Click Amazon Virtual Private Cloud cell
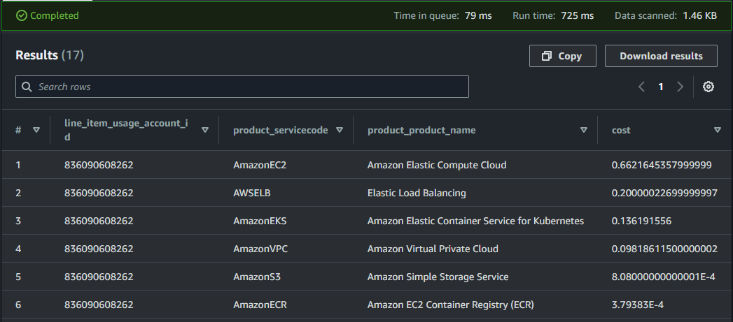The width and height of the screenshot is (733, 322). point(433,249)
